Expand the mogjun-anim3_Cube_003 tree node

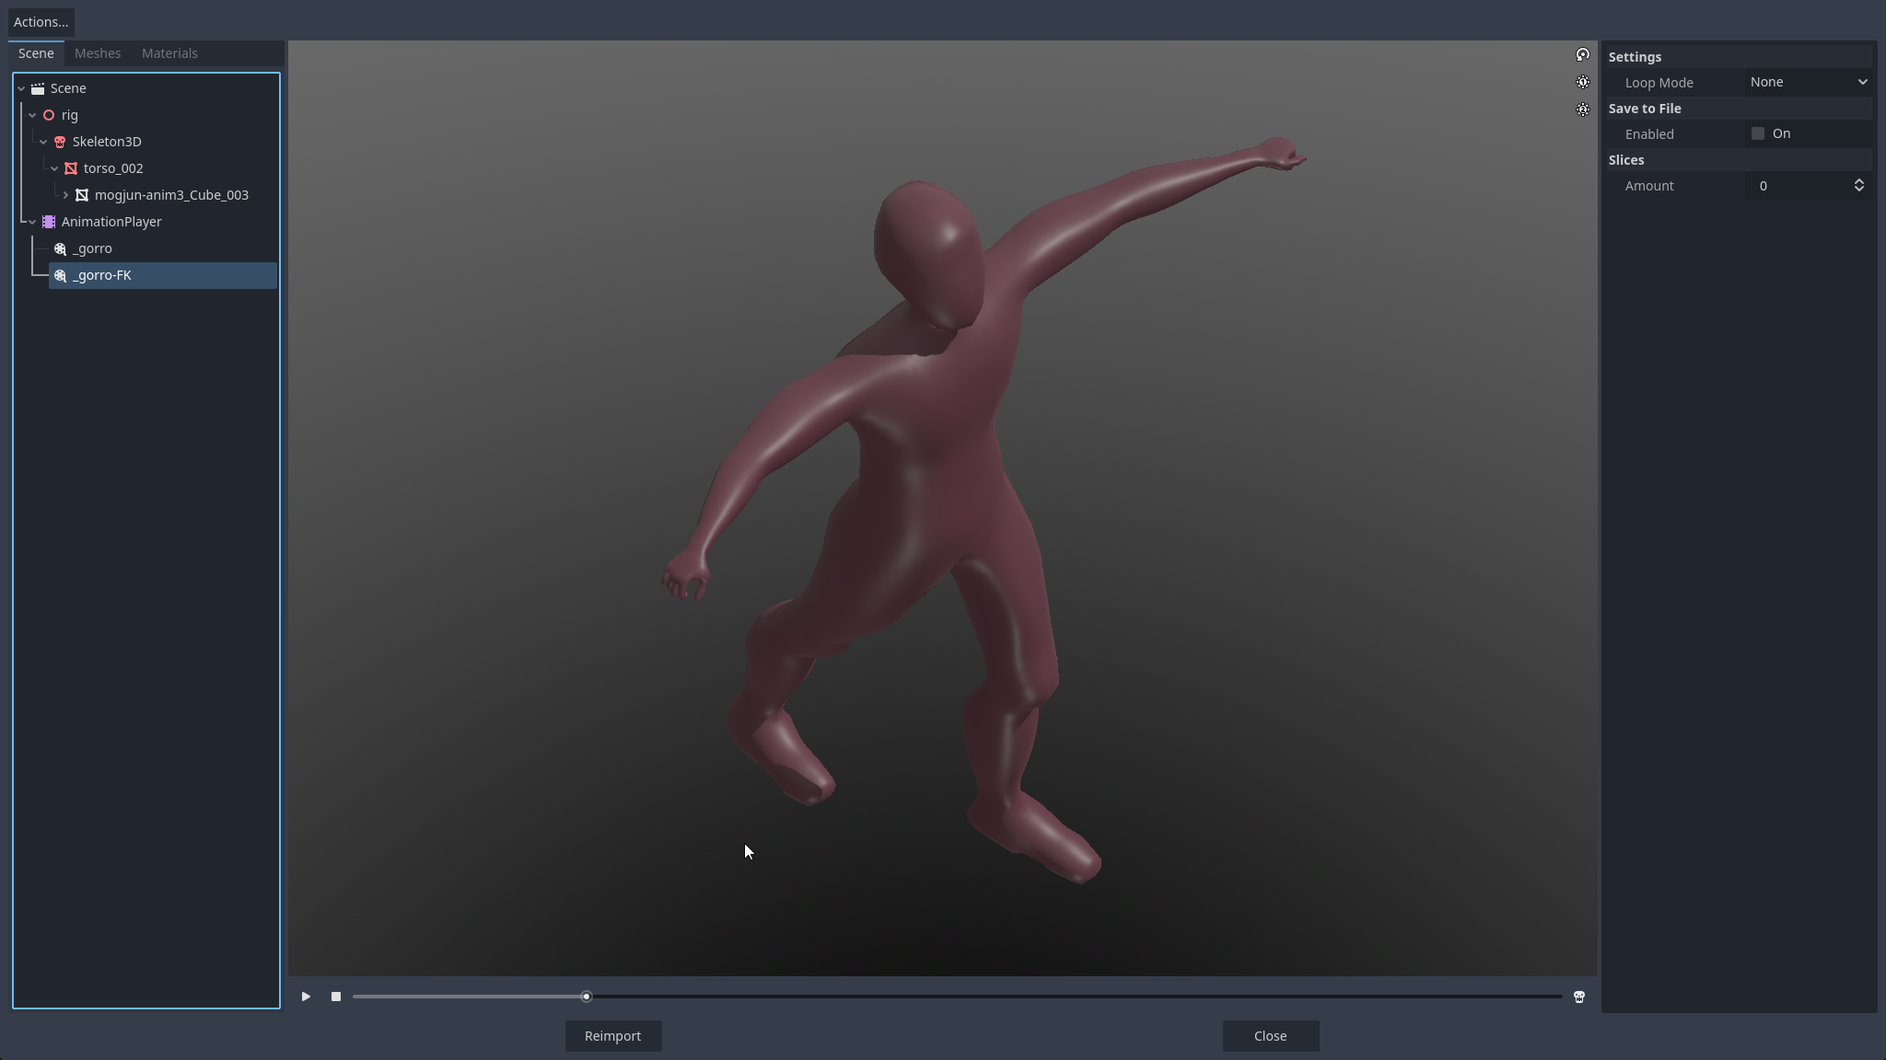[x=65, y=195]
